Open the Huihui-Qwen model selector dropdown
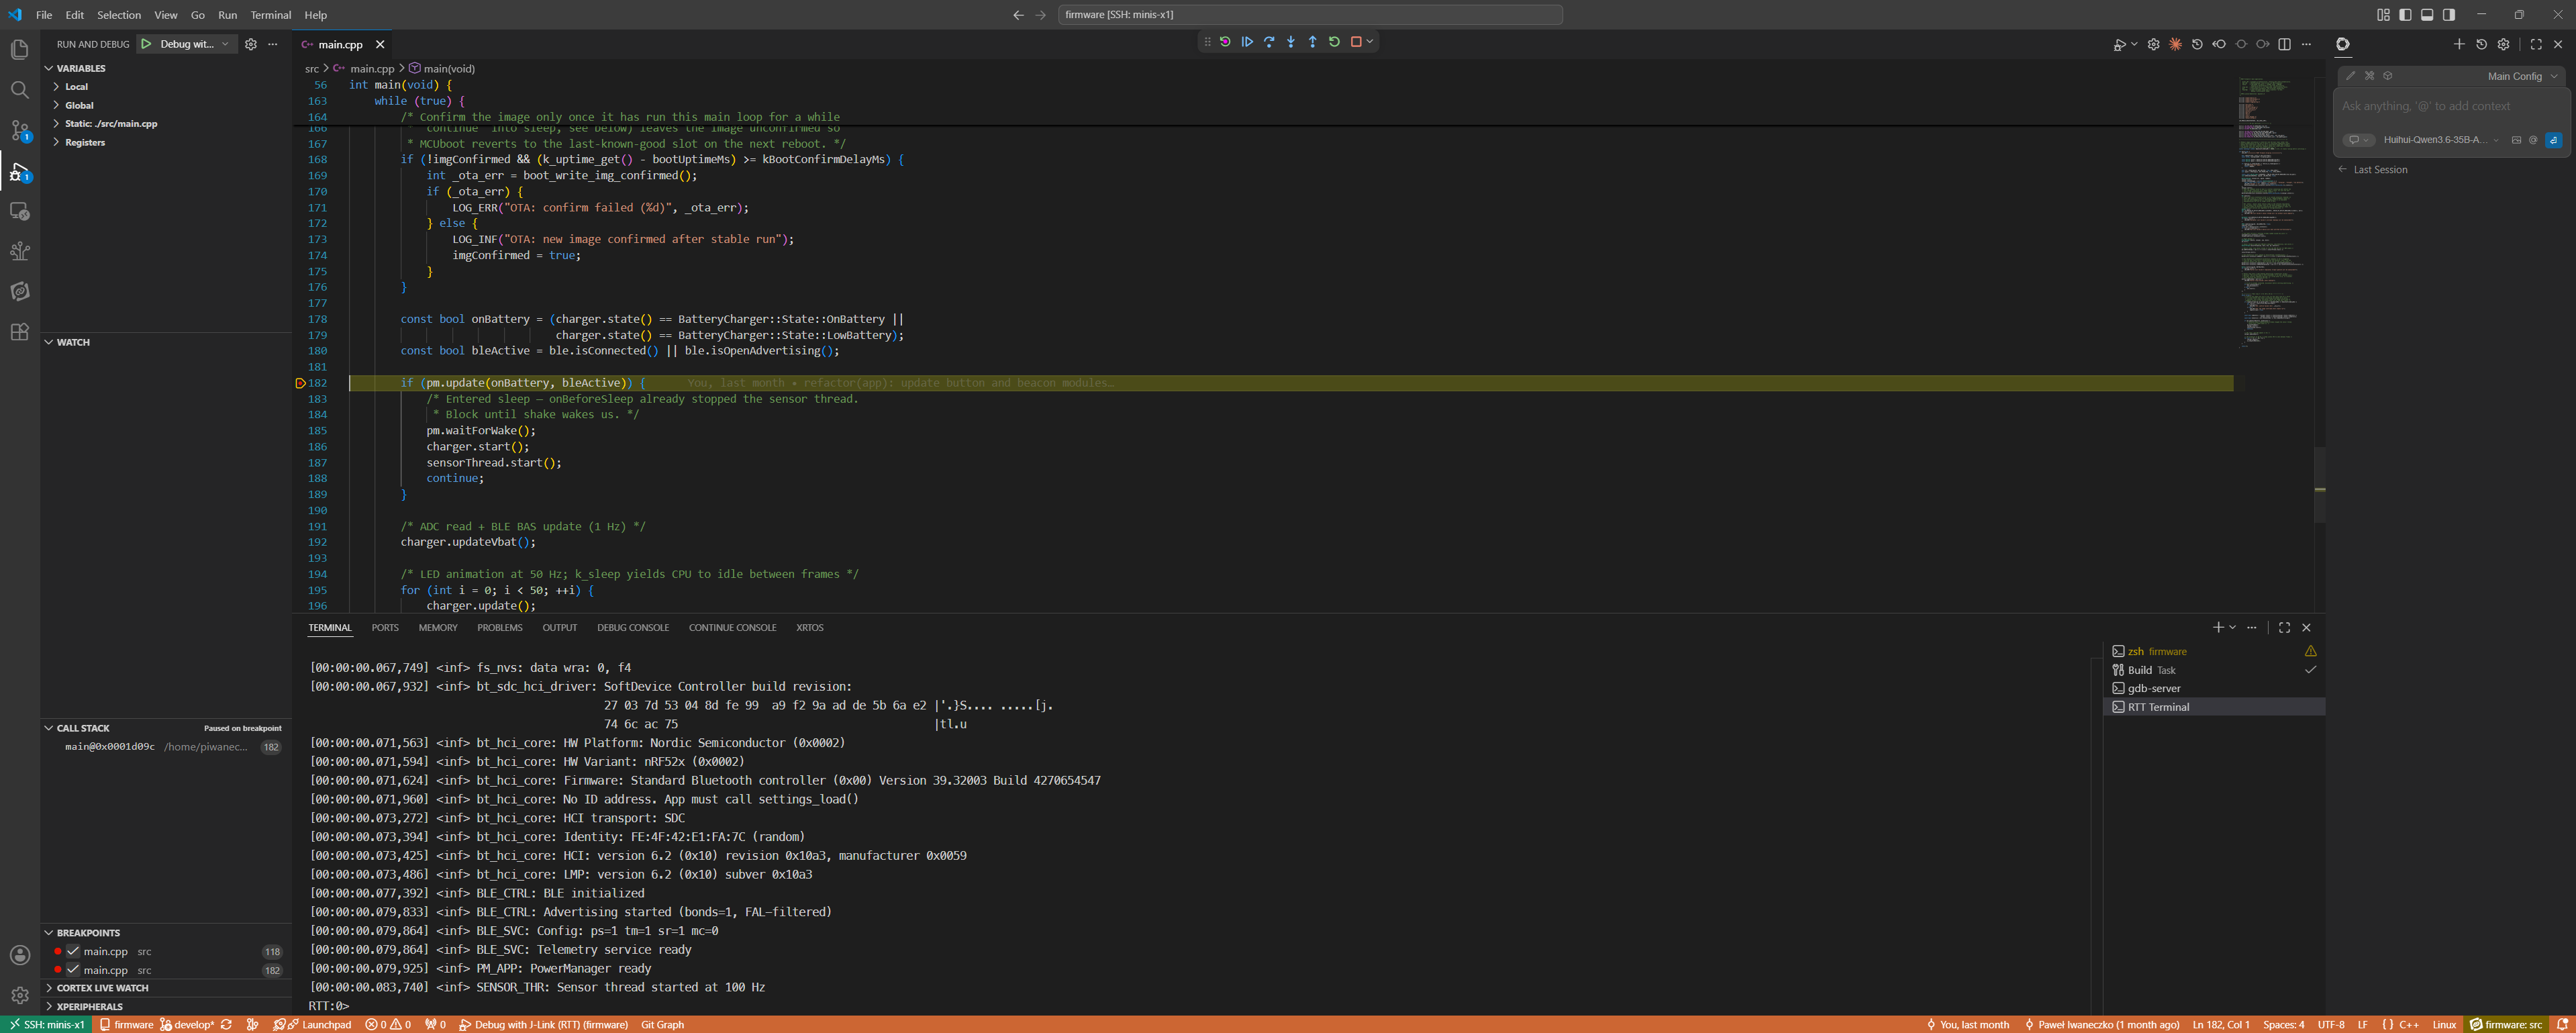 (x=2440, y=140)
